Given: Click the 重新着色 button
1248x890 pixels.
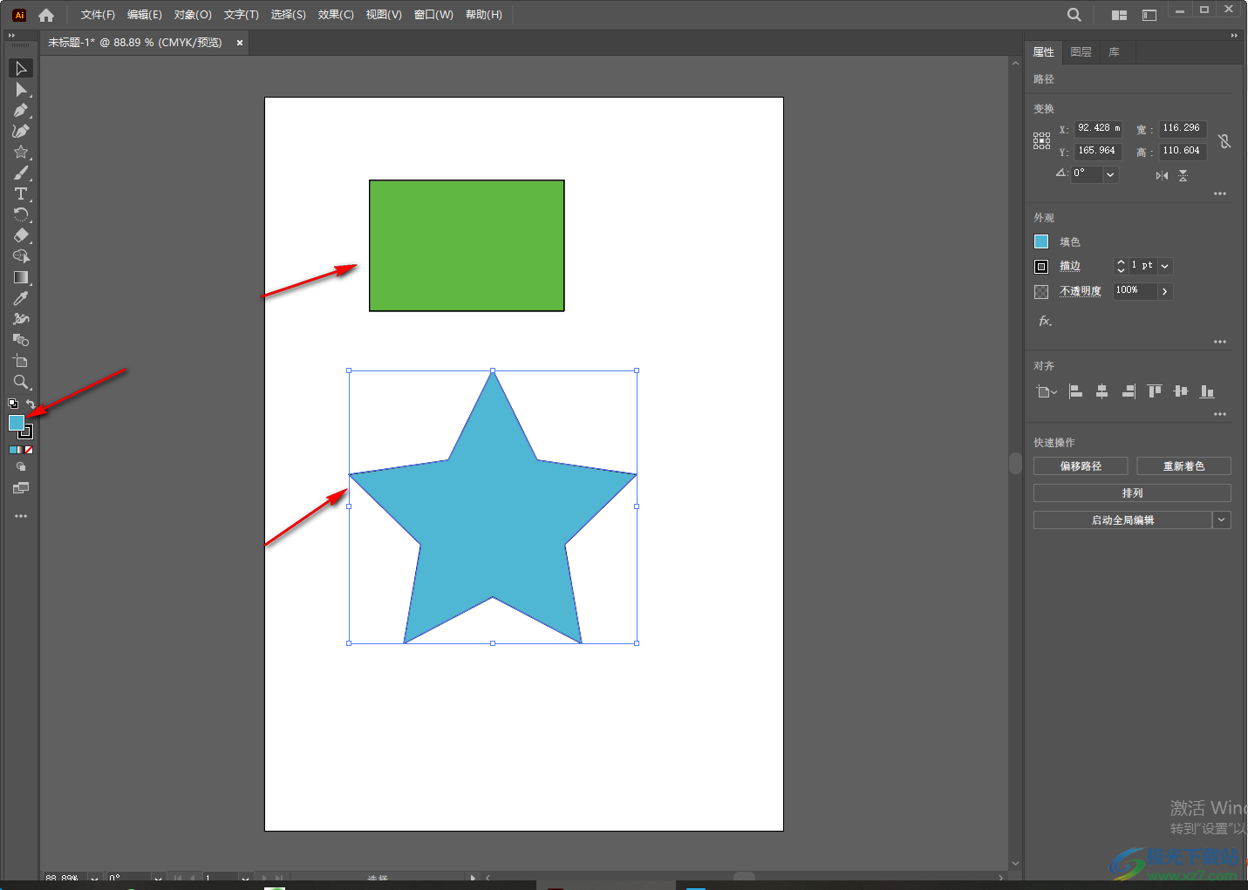Looking at the screenshot, I should 1183,466.
